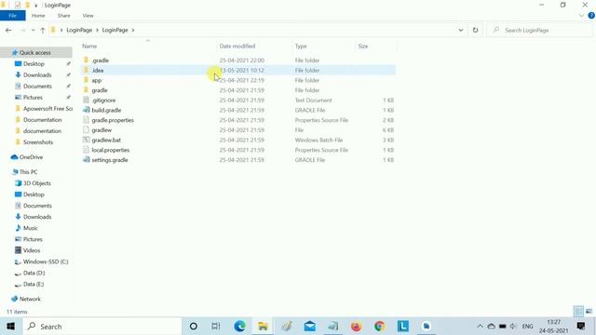Viewport: 596px width, 335px height.
Task: Expand the ribbon with the chevron
Action: pyautogui.click(x=581, y=16)
